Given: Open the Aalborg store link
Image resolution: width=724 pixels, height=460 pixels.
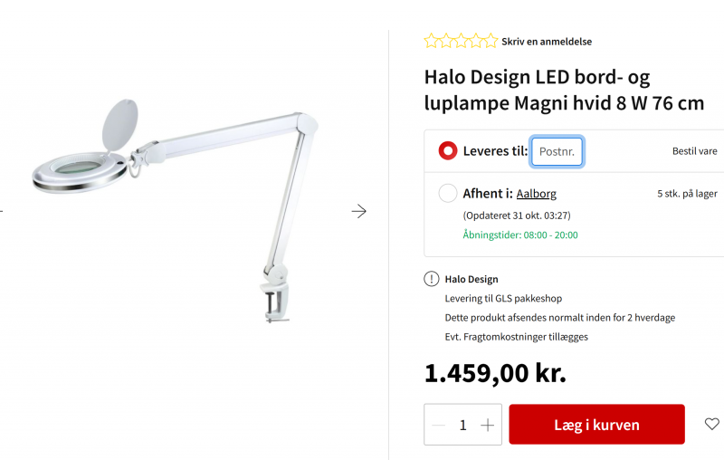Looking at the screenshot, I should pos(536,194).
